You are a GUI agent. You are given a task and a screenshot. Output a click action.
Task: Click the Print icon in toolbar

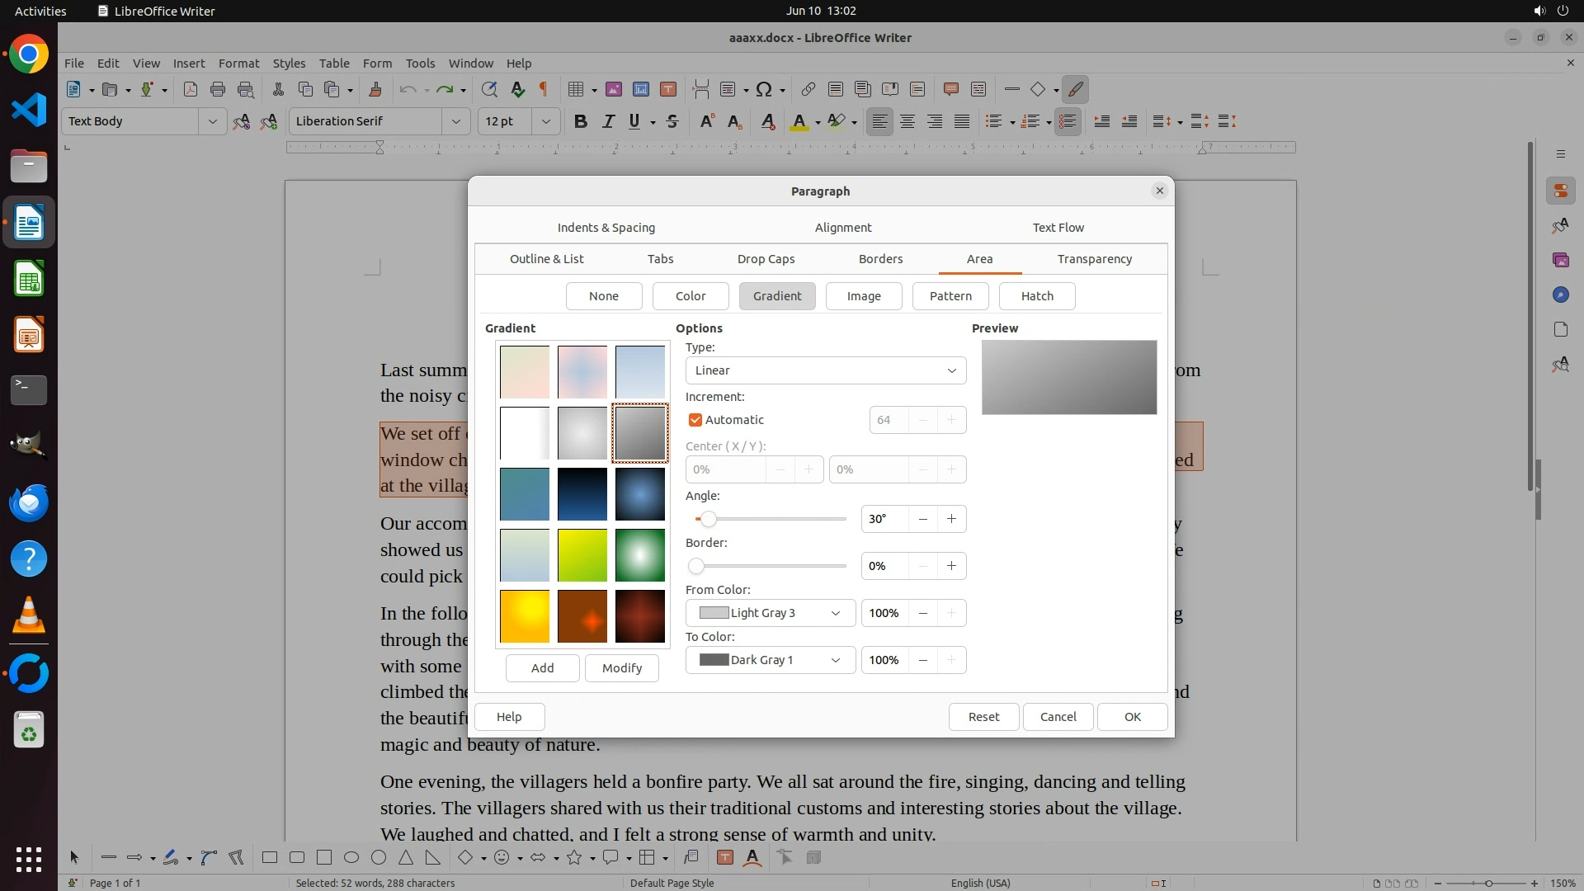[x=218, y=89]
